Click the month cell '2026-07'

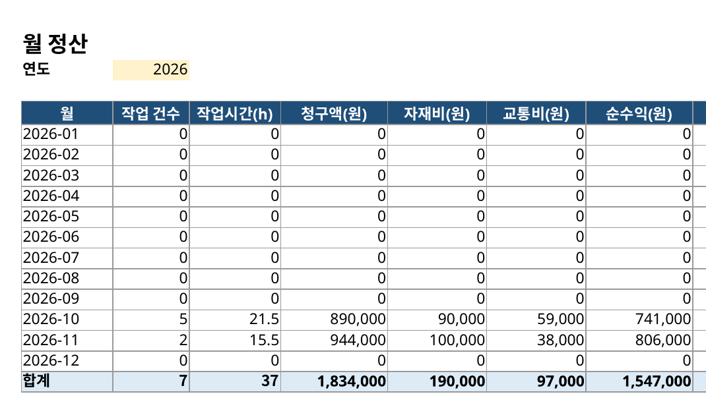tap(67, 258)
